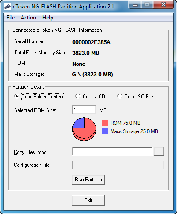The width and height of the screenshot is (177, 214).
Task: Click the Run Partition button
Action: (x=88, y=180)
